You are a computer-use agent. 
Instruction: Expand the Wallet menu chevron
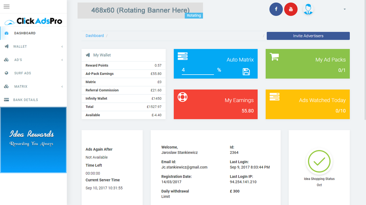point(62,46)
